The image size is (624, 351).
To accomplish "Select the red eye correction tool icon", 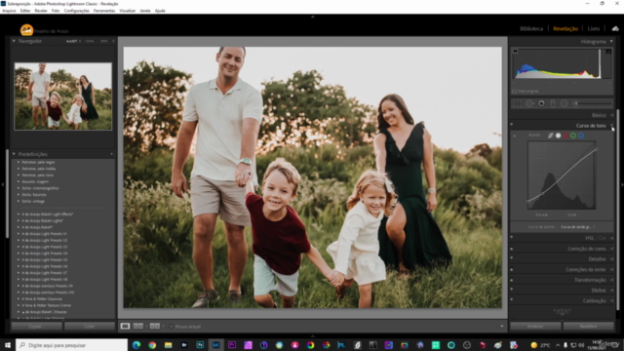I will (x=541, y=103).
